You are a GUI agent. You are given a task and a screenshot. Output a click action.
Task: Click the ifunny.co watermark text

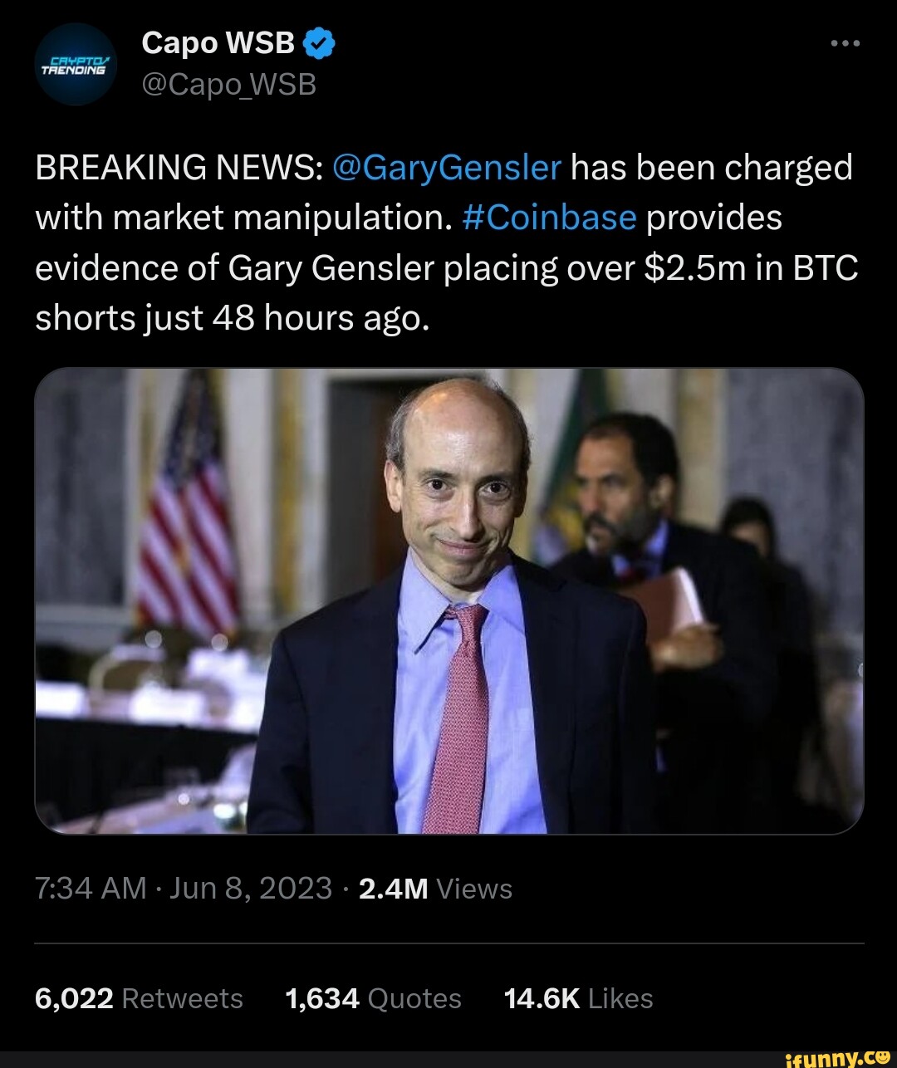[x=822, y=1057]
